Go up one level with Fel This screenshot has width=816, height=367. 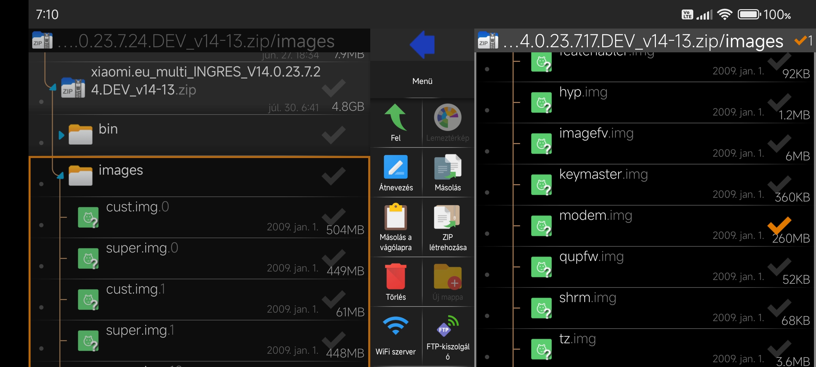pyautogui.click(x=396, y=123)
